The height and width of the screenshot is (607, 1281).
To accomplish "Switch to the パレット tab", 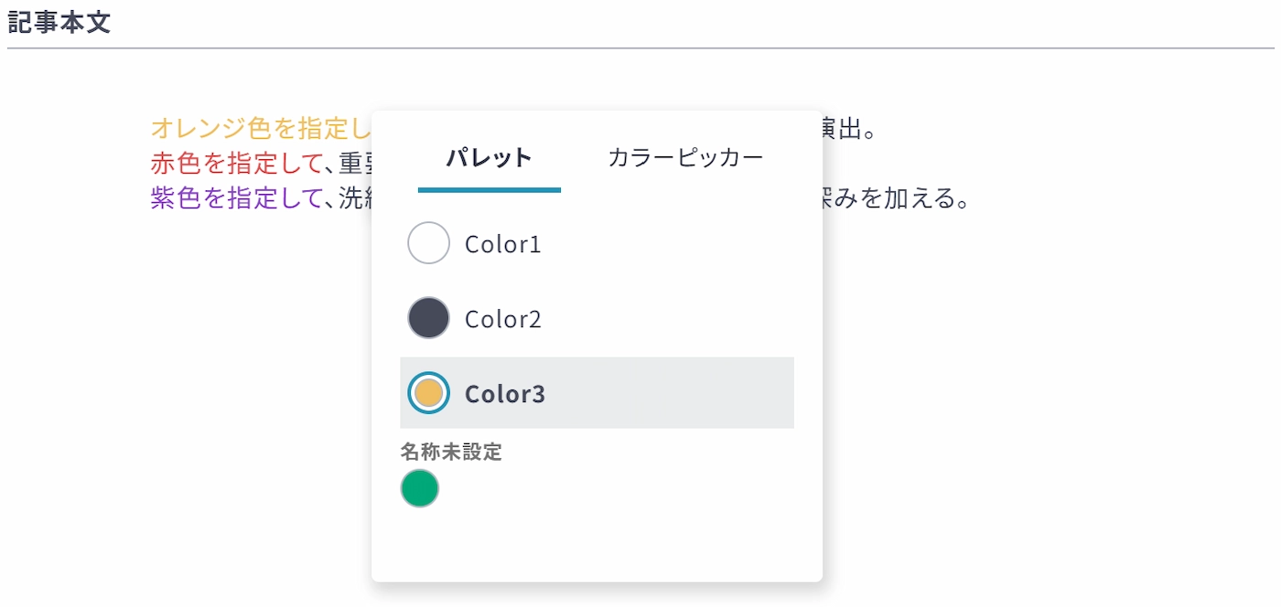I will click(x=489, y=158).
